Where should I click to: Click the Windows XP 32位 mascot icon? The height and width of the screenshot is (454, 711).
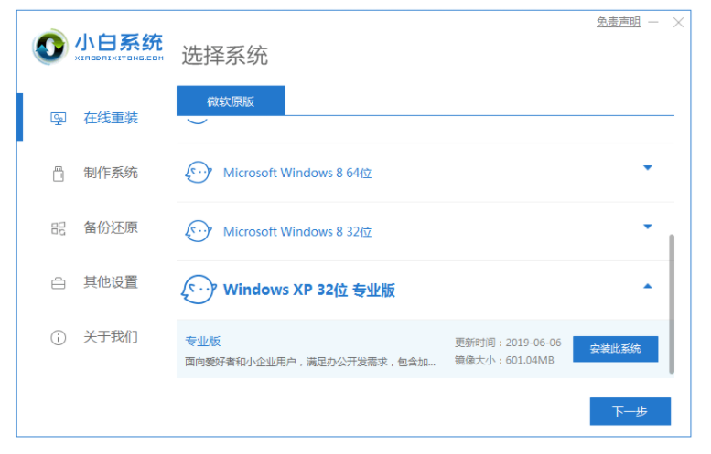pos(199,290)
